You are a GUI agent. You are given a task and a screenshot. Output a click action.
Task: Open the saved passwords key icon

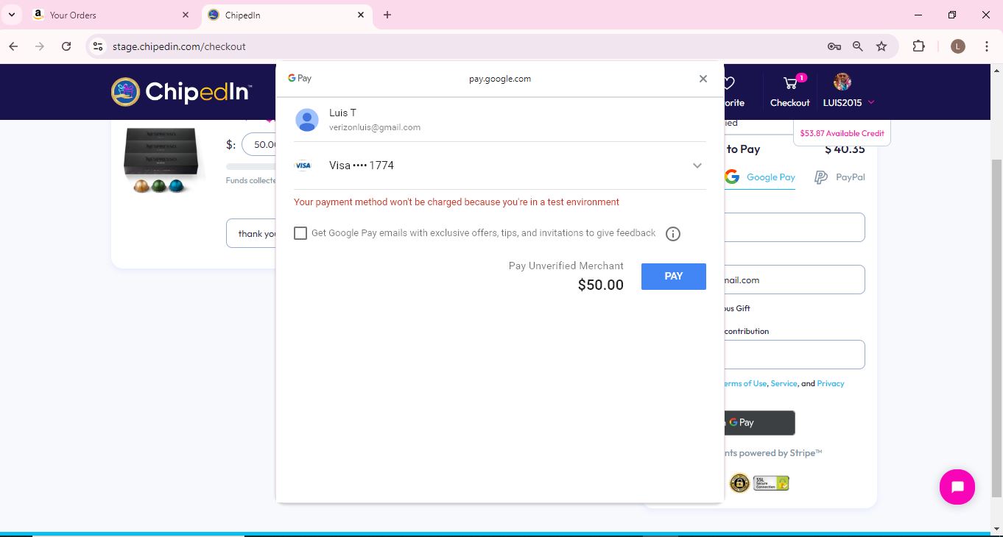(x=834, y=46)
